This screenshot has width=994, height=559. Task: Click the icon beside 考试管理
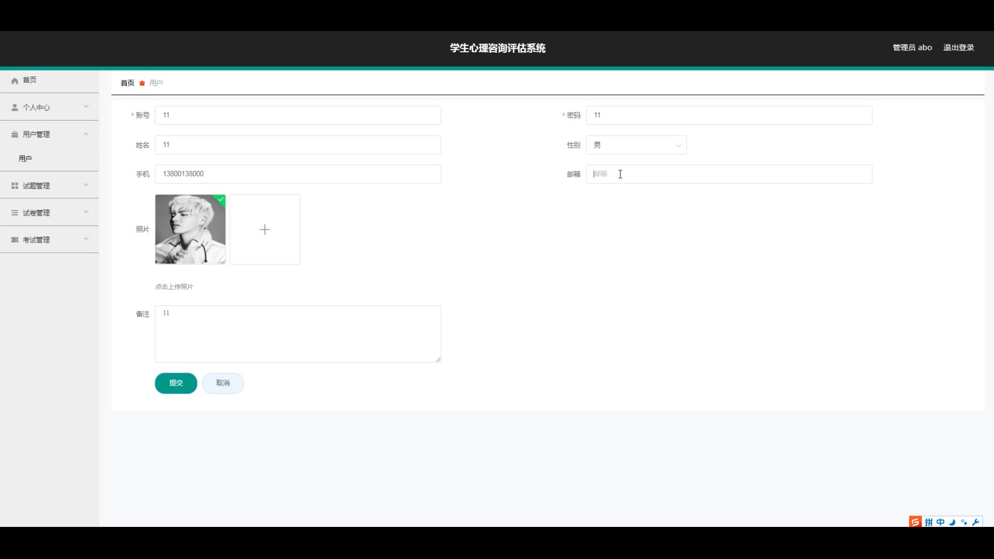[14, 240]
